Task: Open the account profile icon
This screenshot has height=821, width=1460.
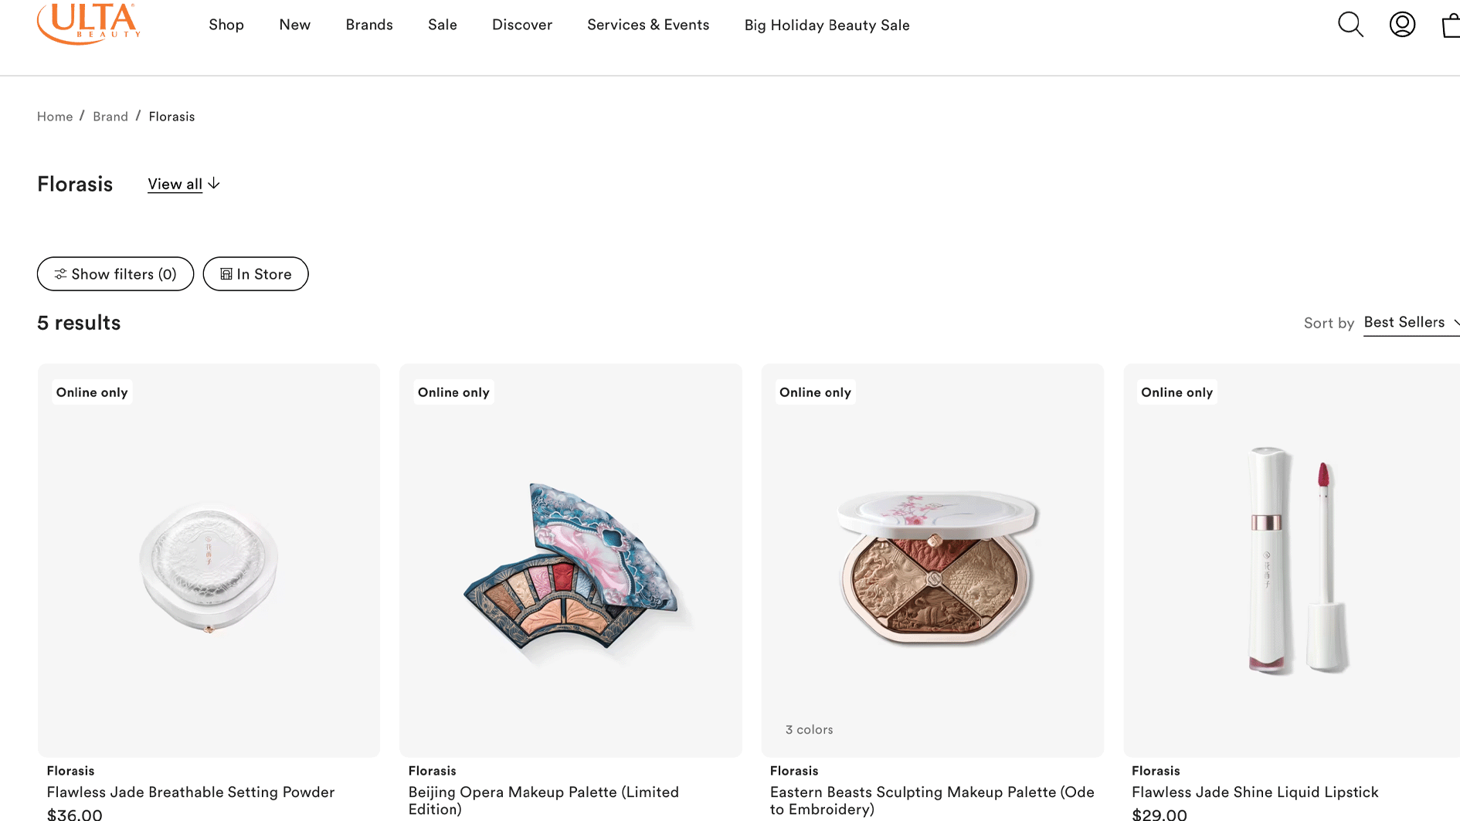Action: tap(1402, 25)
